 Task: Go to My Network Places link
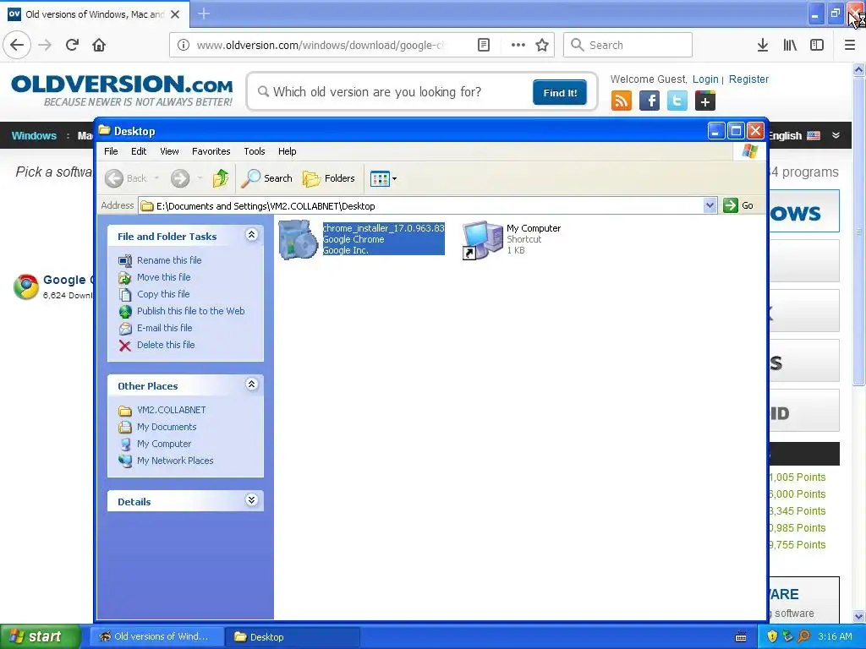(175, 461)
